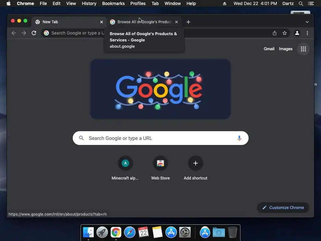Open Calendar from the dock
The height and width of the screenshot is (241, 321).
(143, 232)
